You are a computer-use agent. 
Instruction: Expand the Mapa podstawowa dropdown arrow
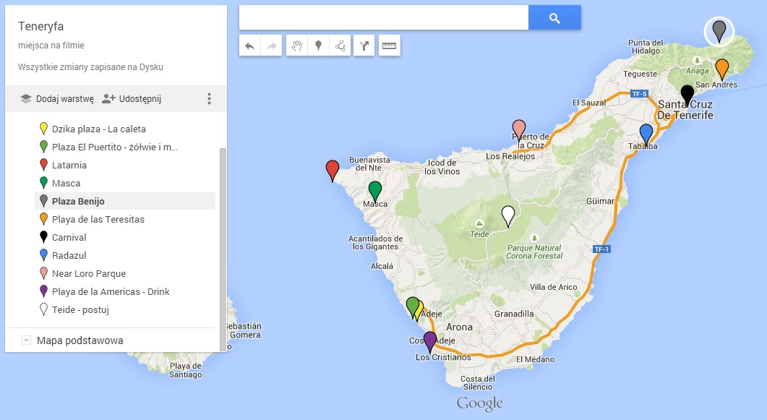click(x=27, y=340)
